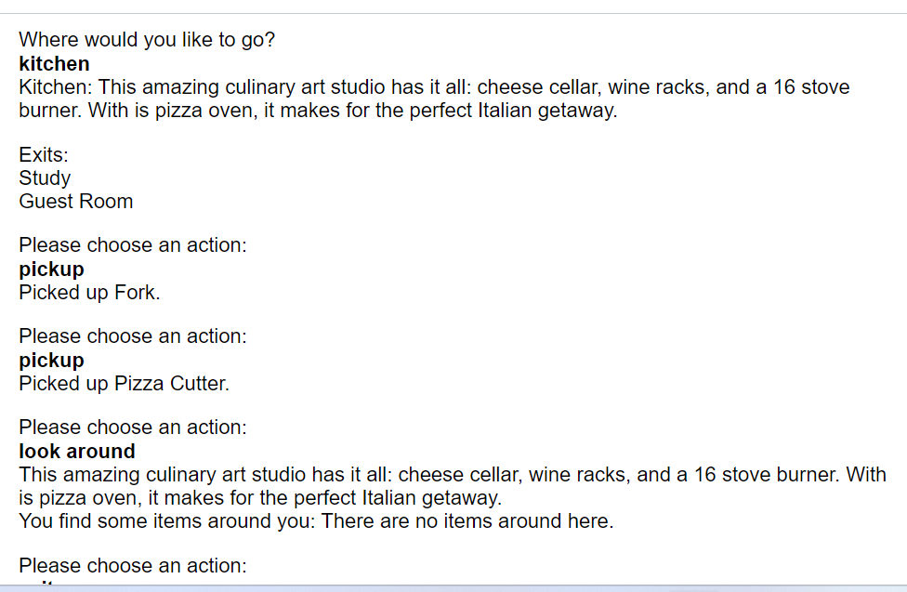
Task: Click the "Exits:" heading
Action: 44,155
